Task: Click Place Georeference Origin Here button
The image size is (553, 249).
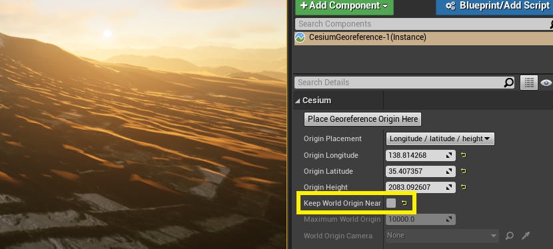Action: coord(362,119)
